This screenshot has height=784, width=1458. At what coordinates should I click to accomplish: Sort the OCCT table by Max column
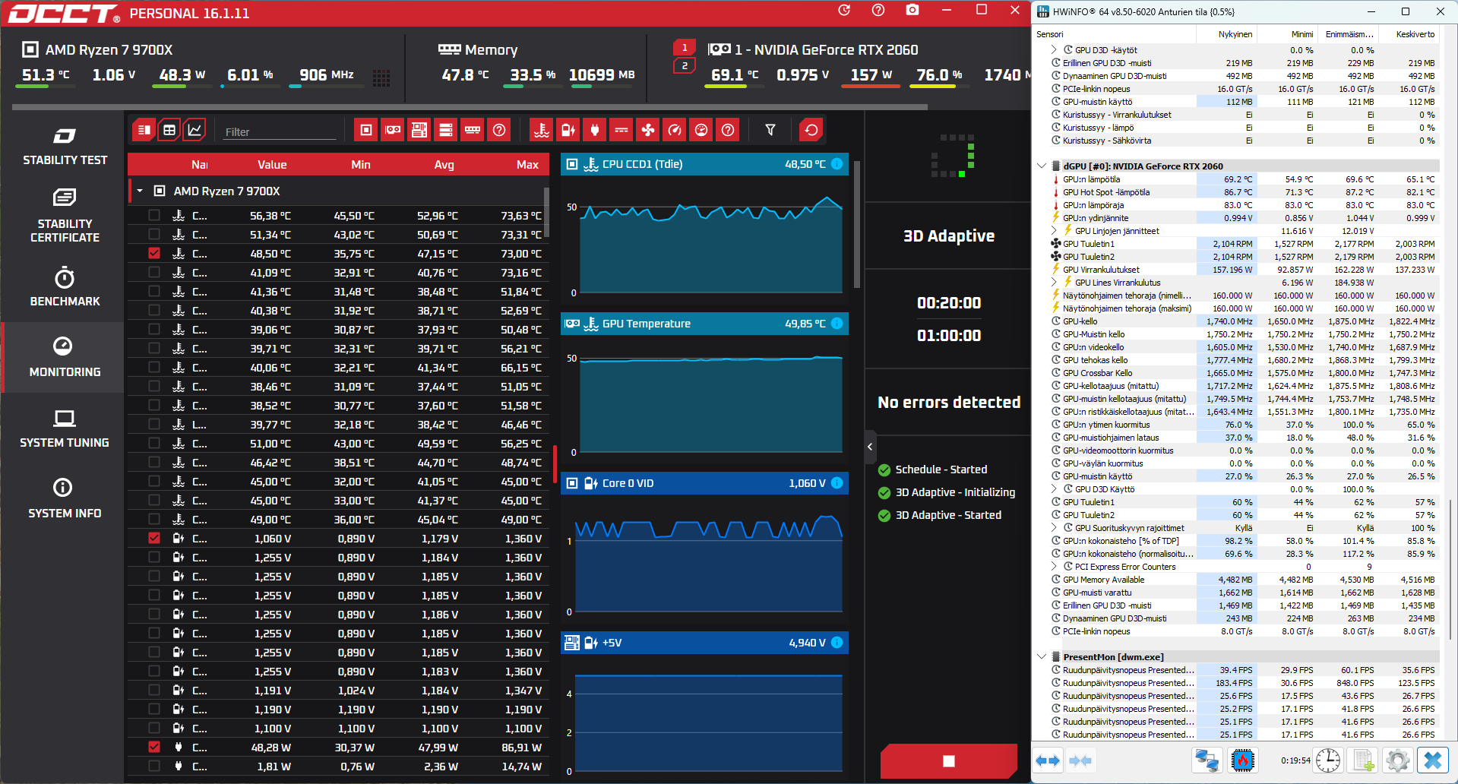click(x=527, y=165)
